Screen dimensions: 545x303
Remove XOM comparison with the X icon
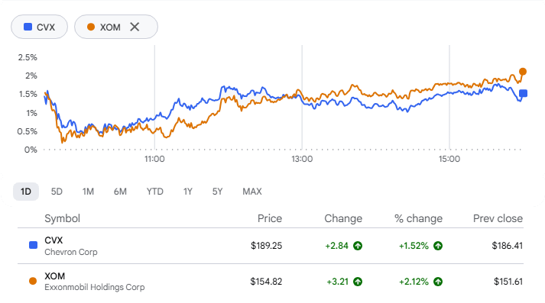[x=135, y=27]
